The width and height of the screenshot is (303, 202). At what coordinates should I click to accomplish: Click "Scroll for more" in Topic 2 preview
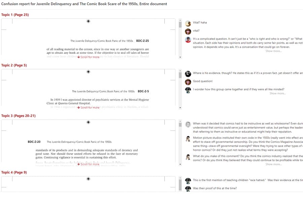pyautogui.click(x=88, y=108)
